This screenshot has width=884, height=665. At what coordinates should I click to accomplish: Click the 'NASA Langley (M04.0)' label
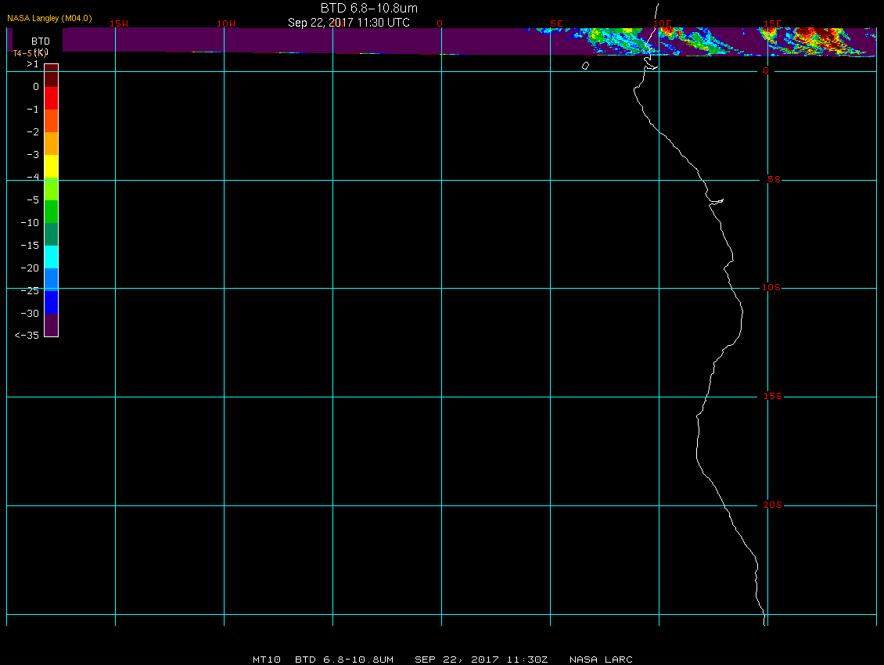(49, 18)
